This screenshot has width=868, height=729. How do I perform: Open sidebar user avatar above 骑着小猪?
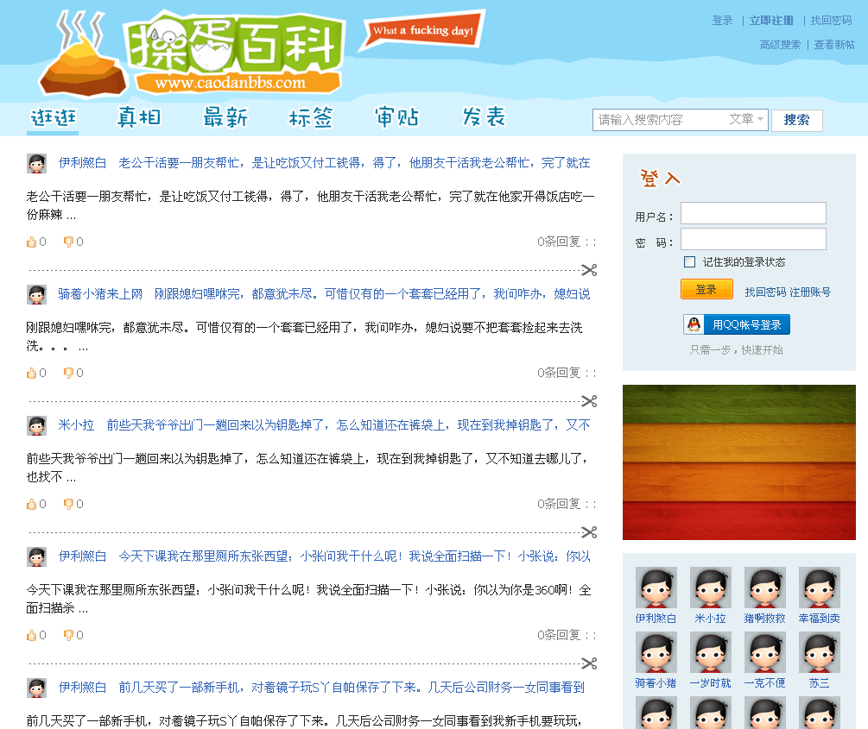point(656,652)
